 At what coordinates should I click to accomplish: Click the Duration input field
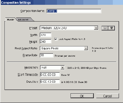click(x=50, y=81)
